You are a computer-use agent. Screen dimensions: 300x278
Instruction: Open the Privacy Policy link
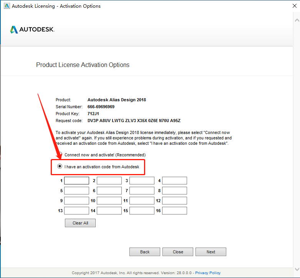[x=208, y=273]
